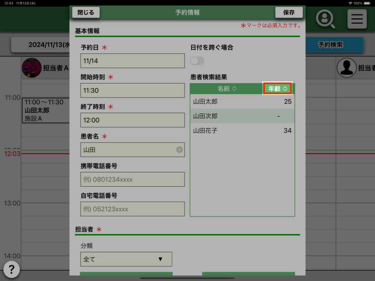
Task: Sort search results by 年齢 column
Action: tap(277, 89)
